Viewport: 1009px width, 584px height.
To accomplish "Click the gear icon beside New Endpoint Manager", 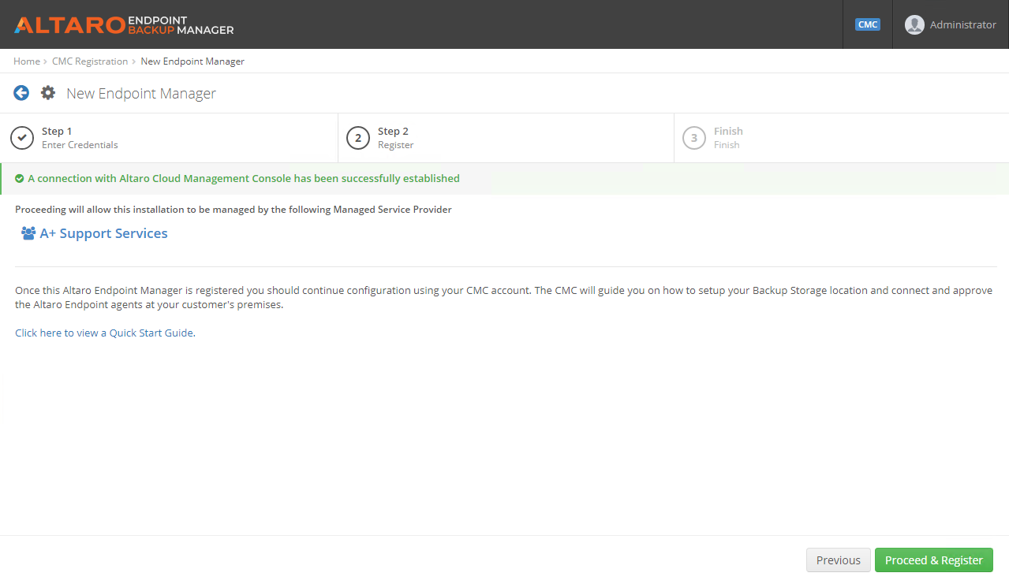I will coord(48,93).
